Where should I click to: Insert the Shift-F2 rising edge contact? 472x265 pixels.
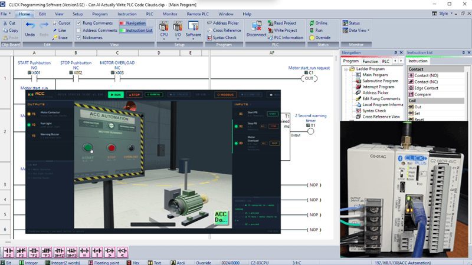tap(59, 252)
